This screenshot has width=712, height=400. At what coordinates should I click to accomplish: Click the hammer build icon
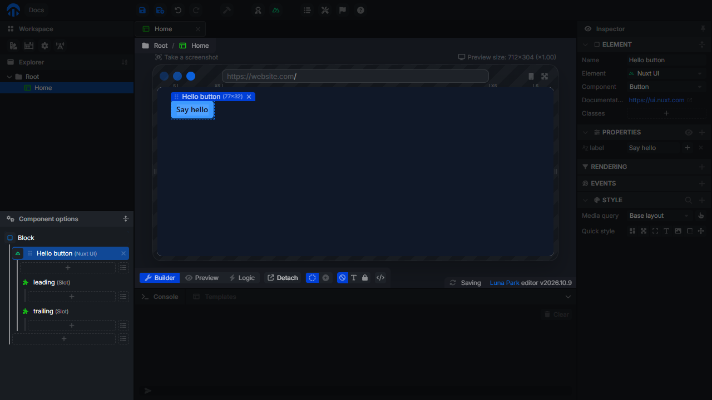tap(227, 10)
